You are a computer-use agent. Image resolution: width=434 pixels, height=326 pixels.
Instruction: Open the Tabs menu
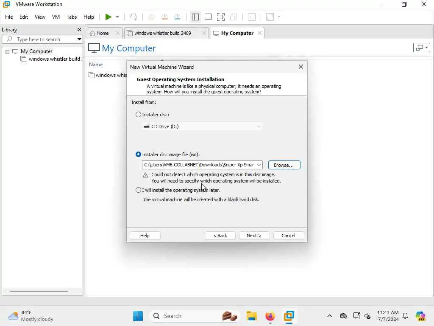(71, 17)
